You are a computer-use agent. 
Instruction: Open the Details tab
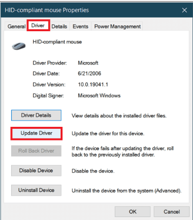coord(59,26)
